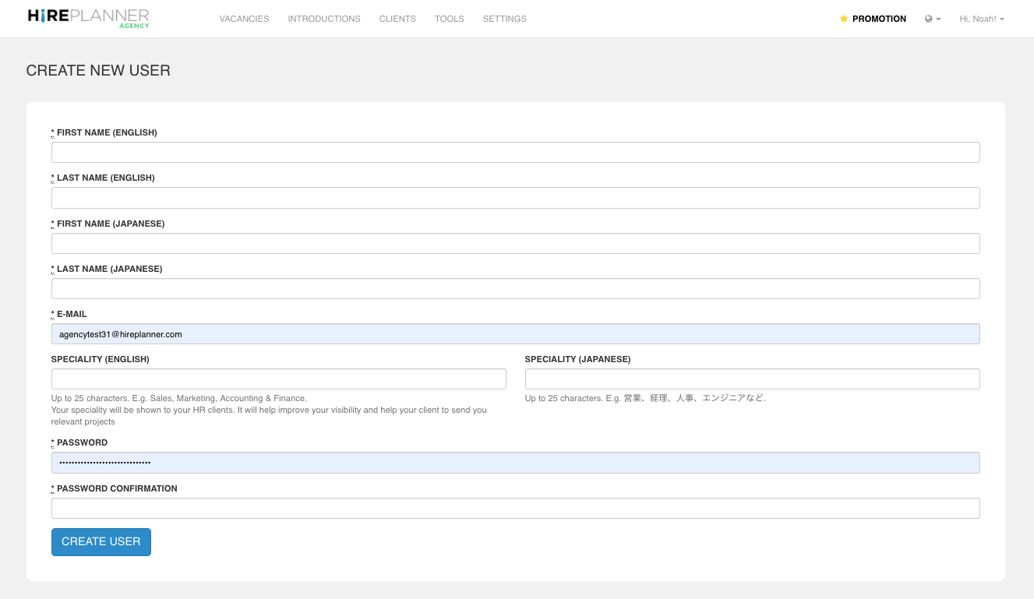Click the Promotion star icon

pyautogui.click(x=843, y=19)
